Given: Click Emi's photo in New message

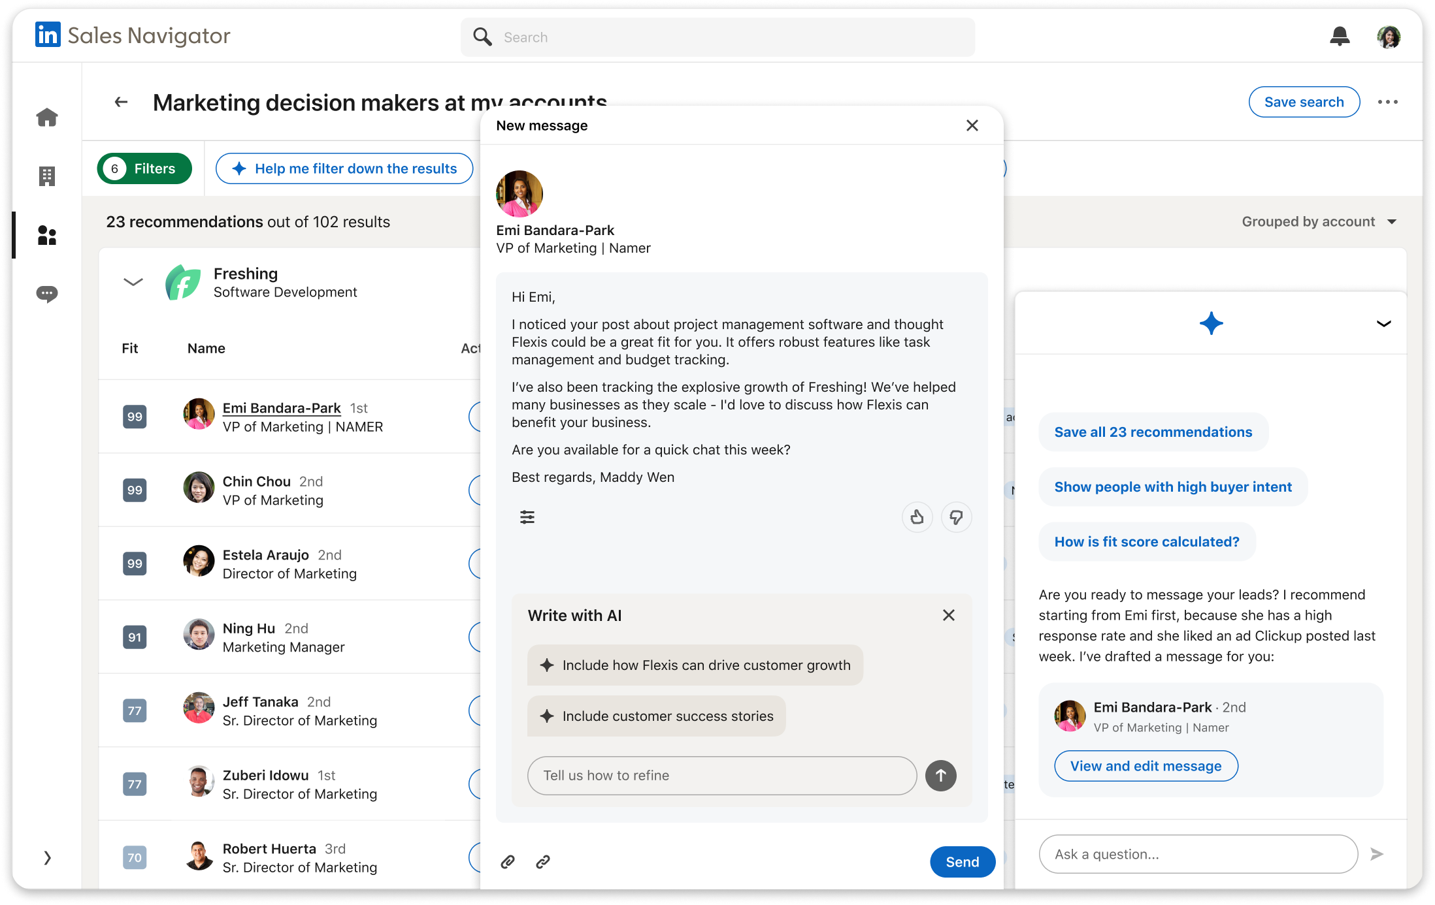Looking at the screenshot, I should (x=520, y=194).
